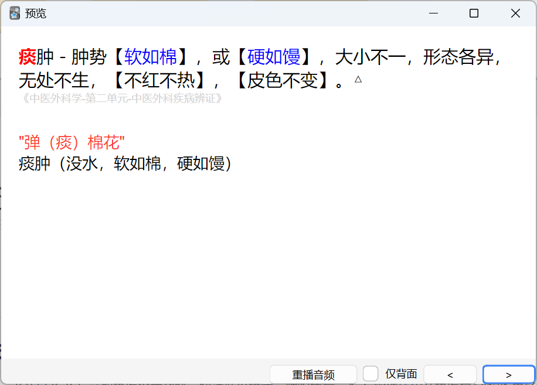The image size is (537, 385).
Task: Minimize the 预览 window
Action: 434,13
